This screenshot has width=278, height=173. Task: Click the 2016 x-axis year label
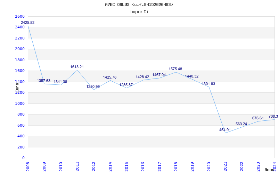tap(143, 166)
